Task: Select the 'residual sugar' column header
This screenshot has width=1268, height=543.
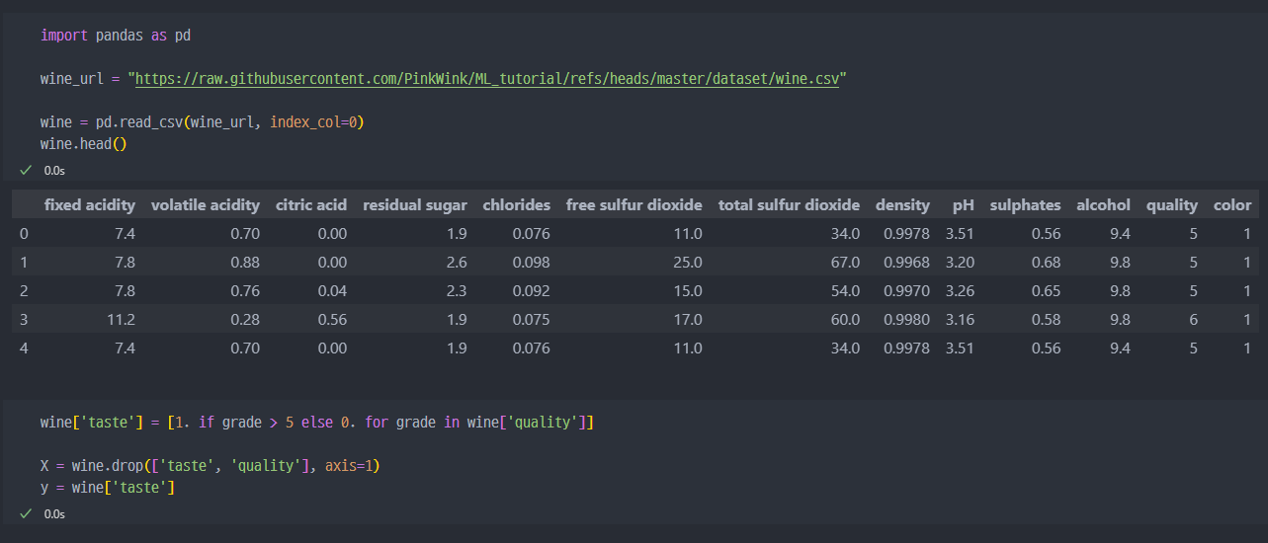Action: pyautogui.click(x=415, y=205)
